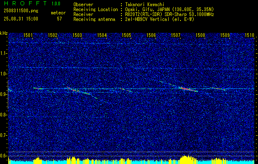258x164 pixels.
Task: Click the 1501 time marker
Action: click(28, 35)
